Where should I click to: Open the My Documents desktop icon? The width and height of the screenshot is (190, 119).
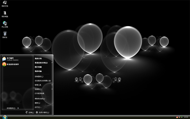(x=5, y=4)
